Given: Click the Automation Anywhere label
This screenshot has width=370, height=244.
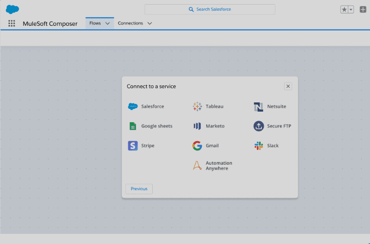Looking at the screenshot, I should click(219, 166).
